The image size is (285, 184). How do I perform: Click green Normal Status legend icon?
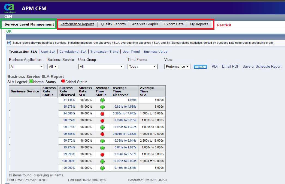(x=31, y=81)
